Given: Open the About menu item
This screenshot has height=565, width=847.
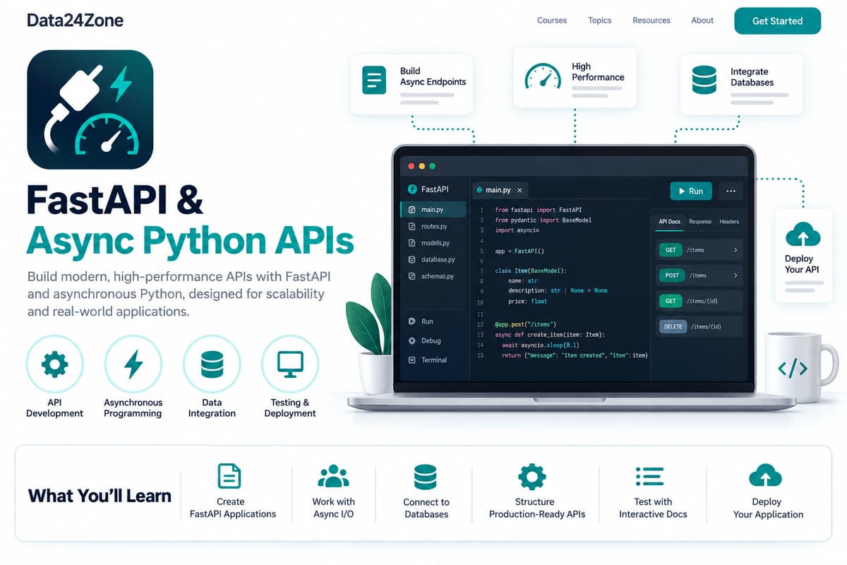Looking at the screenshot, I should [702, 20].
